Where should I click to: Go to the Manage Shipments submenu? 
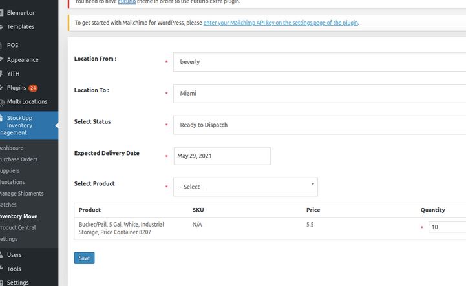pos(22,193)
